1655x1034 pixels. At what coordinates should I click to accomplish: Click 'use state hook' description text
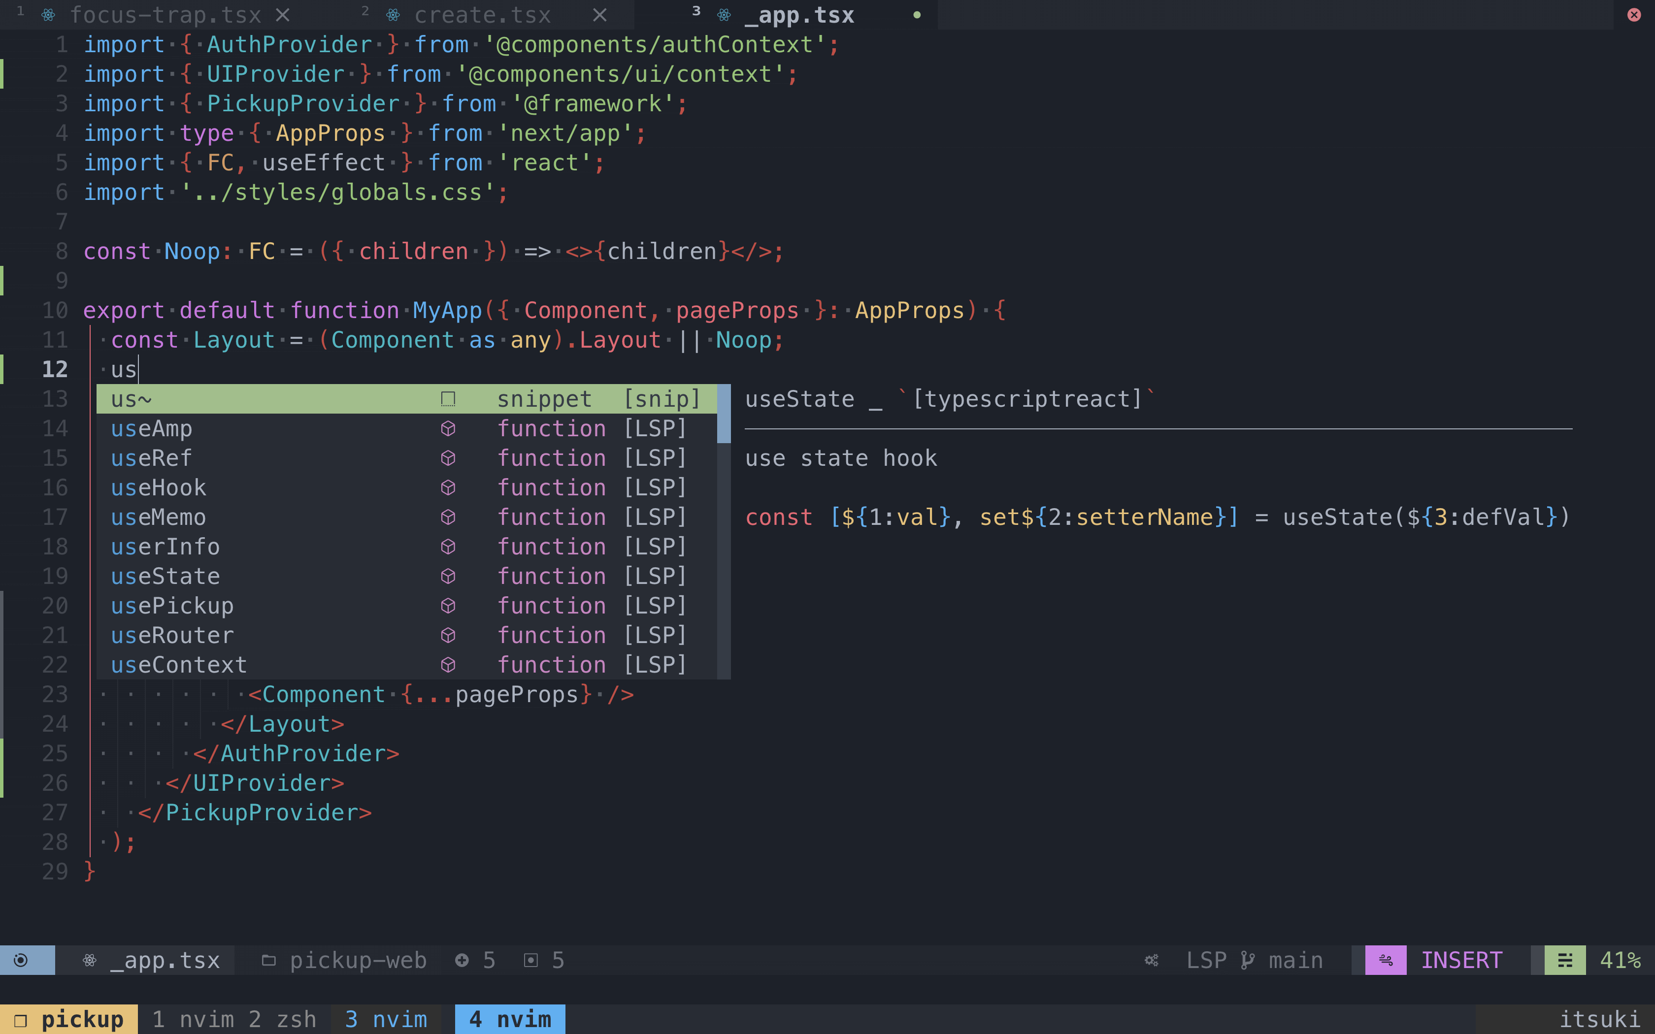[840, 457]
